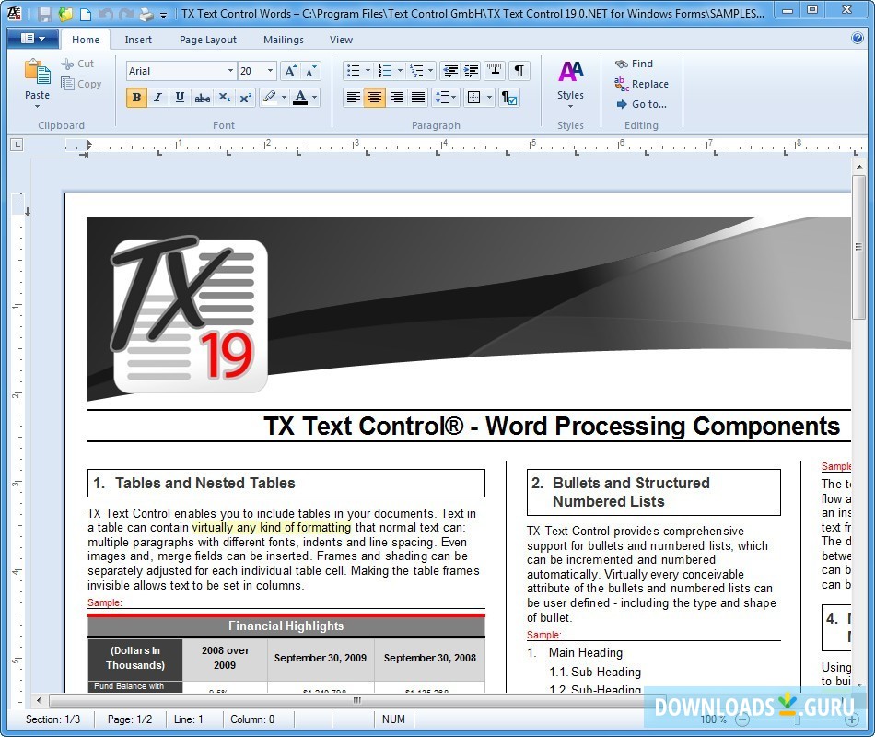Image resolution: width=875 pixels, height=737 pixels.
Task: Open the Arial font family dropdown
Action: coord(232,70)
